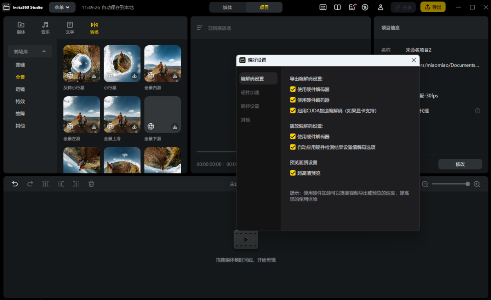Image resolution: width=491 pixels, height=300 pixels.
Task: Open the account profile icon
Action: point(381,7)
